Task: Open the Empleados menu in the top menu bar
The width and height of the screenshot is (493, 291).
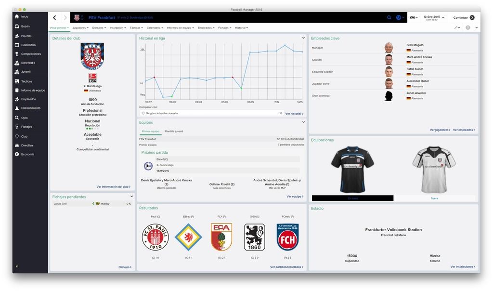Action: 206,27
